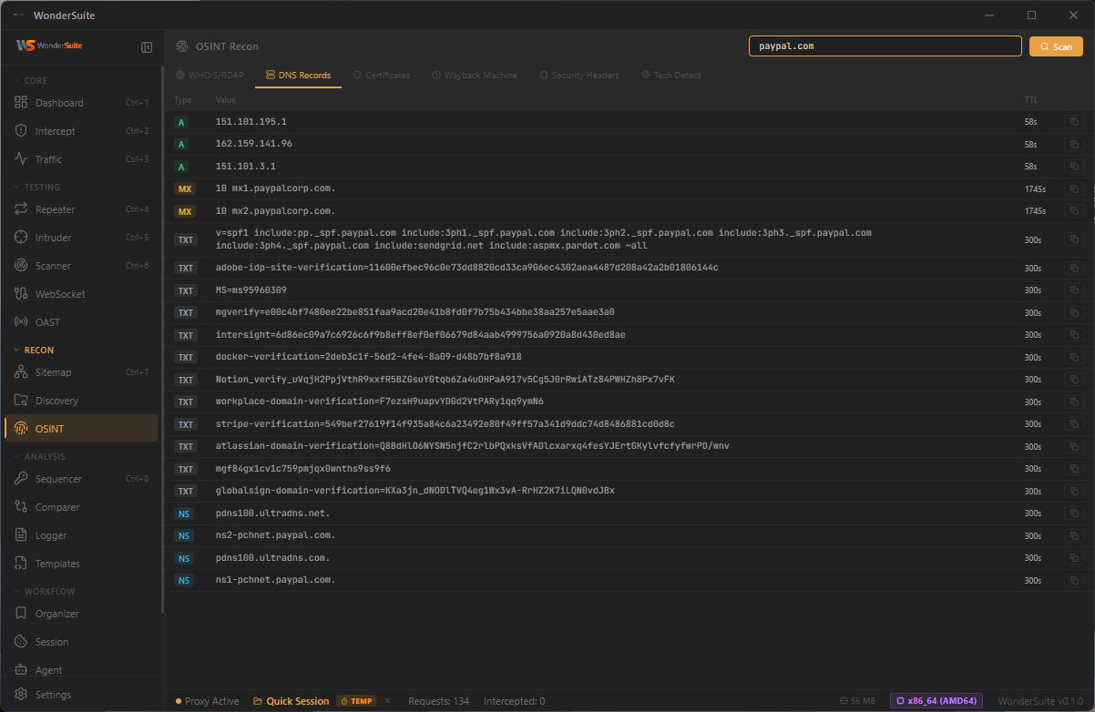Copy the stripe-verification record
1095x712 pixels.
pos(1075,424)
